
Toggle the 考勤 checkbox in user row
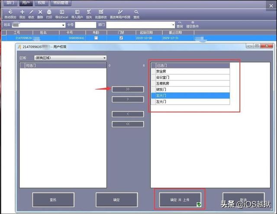click(96, 38)
